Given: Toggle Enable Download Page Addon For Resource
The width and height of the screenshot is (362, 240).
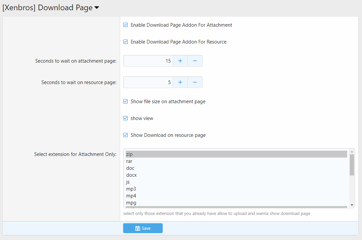Looking at the screenshot, I should point(125,42).
